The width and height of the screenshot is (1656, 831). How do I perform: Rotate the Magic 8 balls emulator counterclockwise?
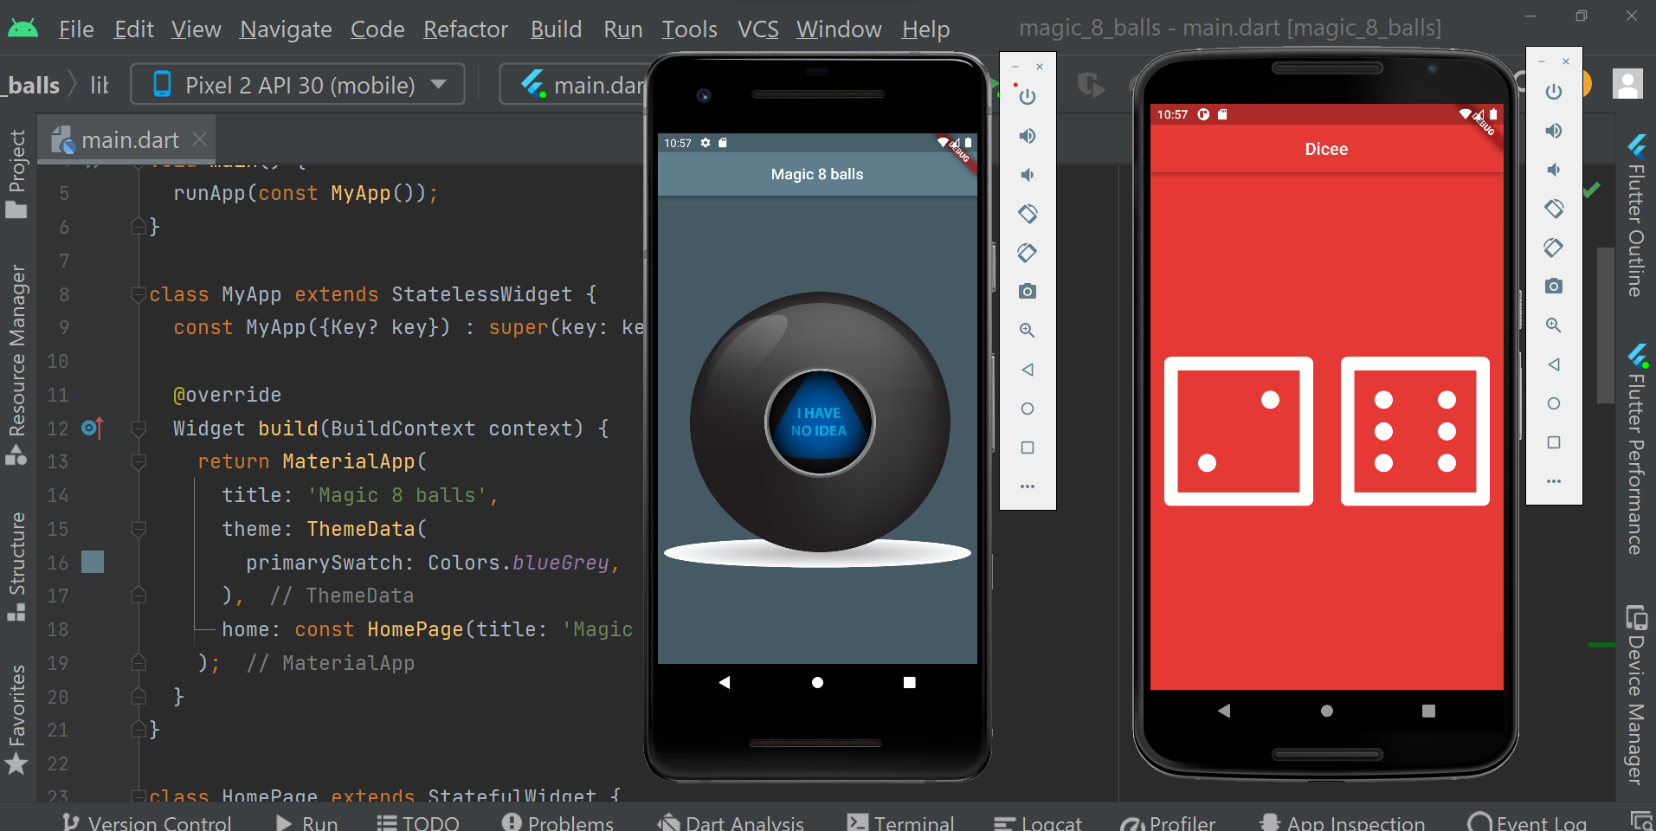coord(1028,213)
